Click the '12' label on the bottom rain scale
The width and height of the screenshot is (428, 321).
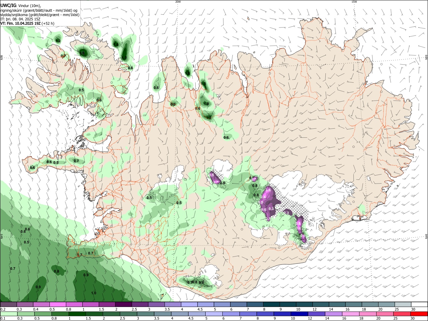[310, 318]
